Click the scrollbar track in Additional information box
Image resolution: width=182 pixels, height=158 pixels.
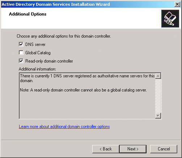point(158,96)
